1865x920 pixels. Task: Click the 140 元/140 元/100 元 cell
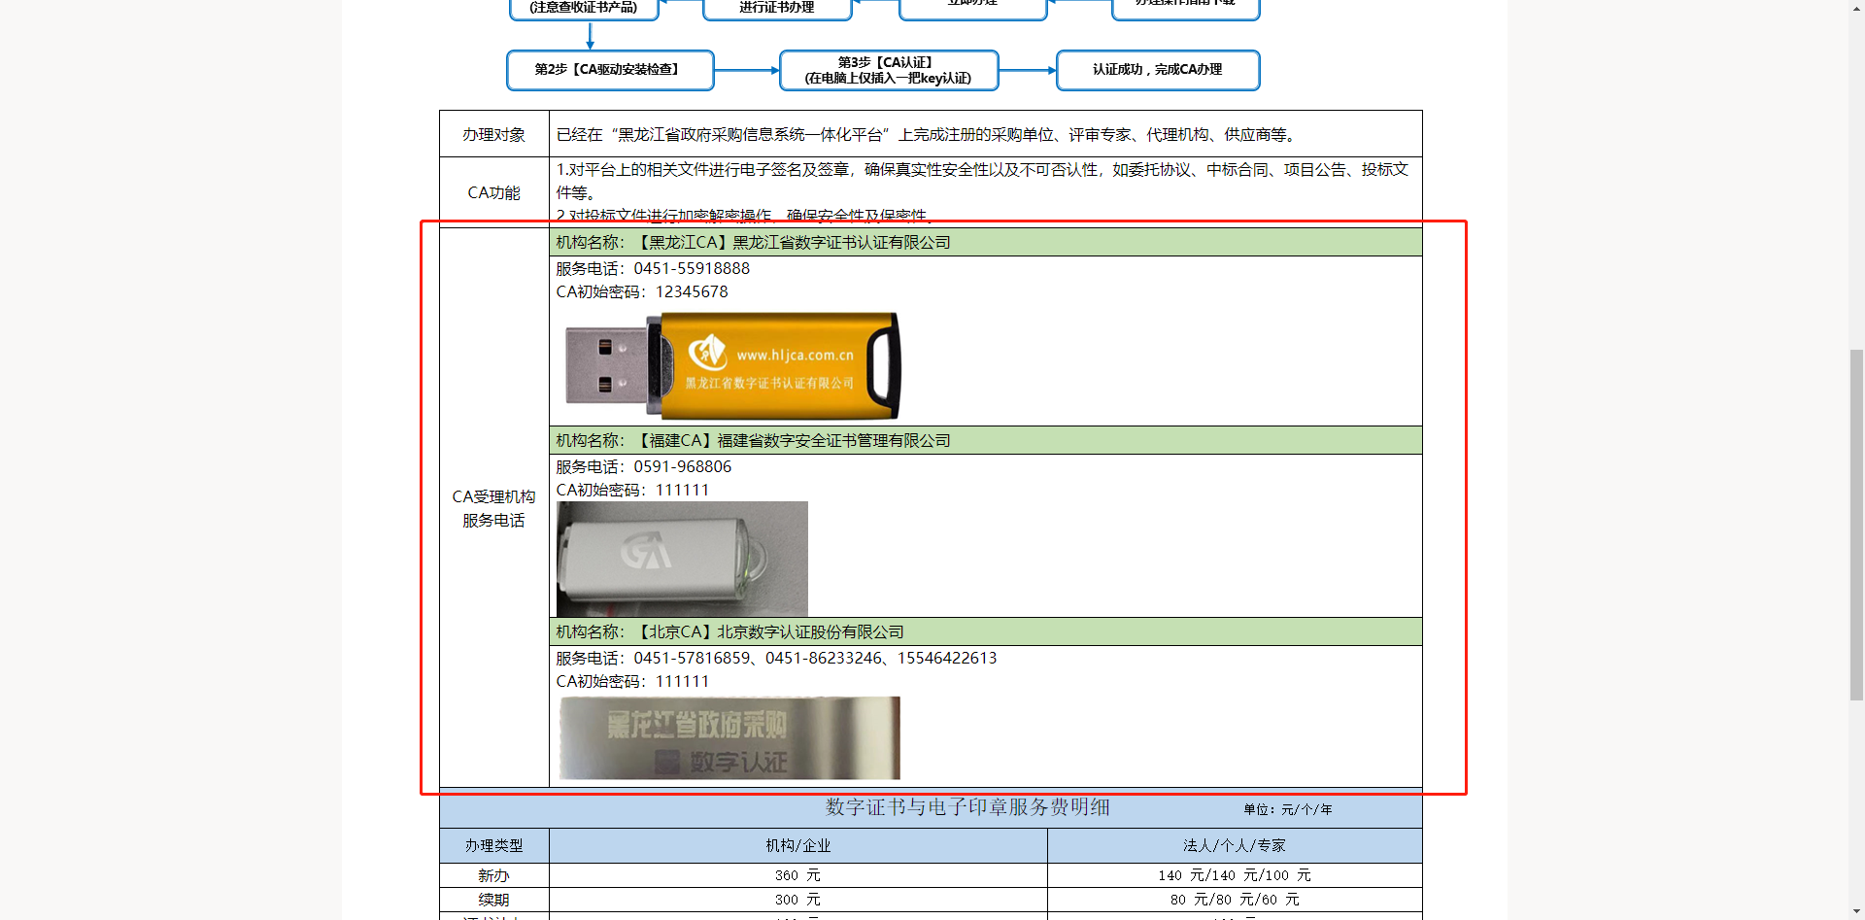(1235, 875)
